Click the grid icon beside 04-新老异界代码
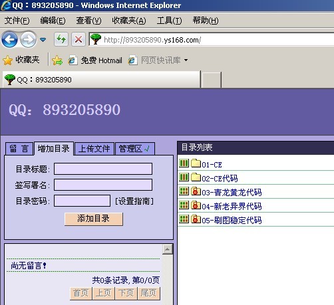334x305 pixels. [184, 205]
